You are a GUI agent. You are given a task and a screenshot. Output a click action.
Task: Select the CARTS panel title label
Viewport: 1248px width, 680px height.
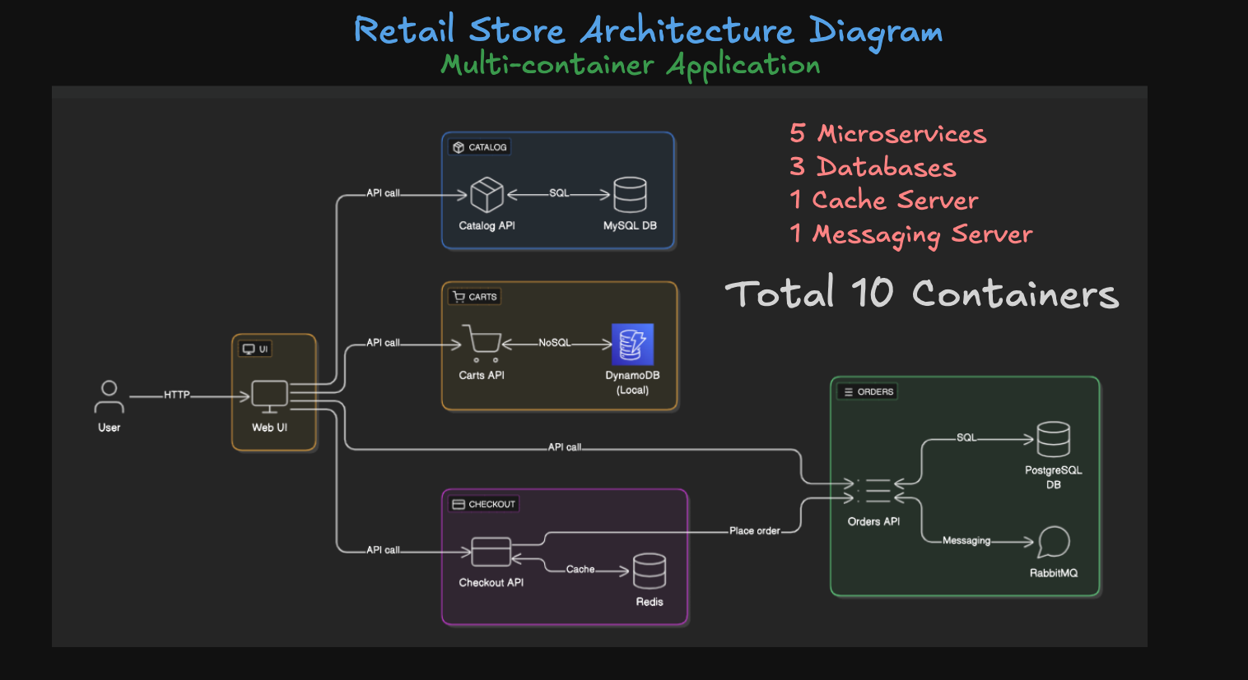pos(474,297)
